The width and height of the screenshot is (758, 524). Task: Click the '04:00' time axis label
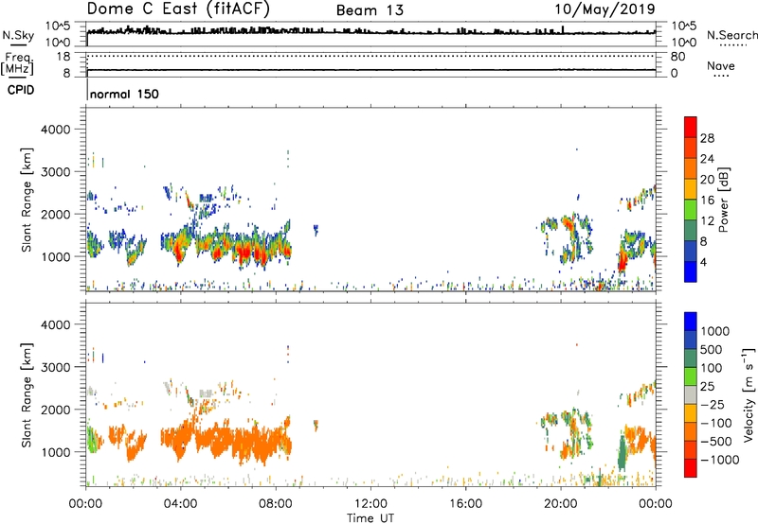tap(180, 504)
